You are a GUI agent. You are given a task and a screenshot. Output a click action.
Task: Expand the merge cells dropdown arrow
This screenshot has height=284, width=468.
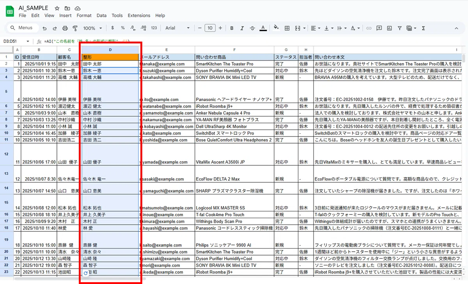click(304, 28)
